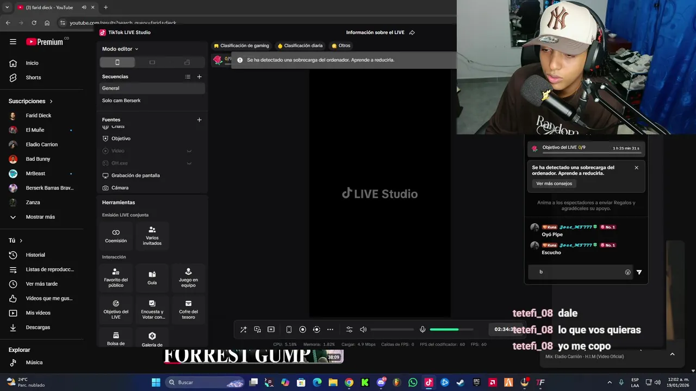Add a new source in Fuentes
This screenshot has width=696, height=391.
pos(199,119)
